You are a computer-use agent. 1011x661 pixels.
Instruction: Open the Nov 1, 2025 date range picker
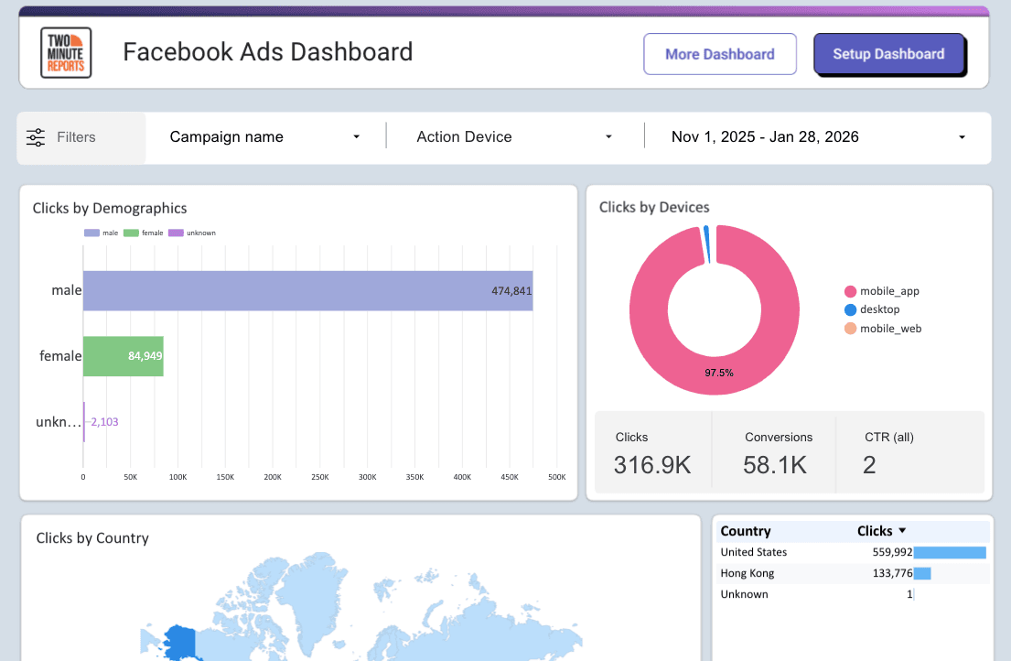805,136
